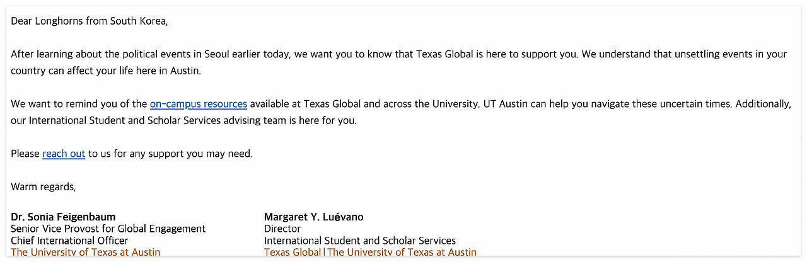Open the on-campus resources link
The image size is (807, 262).
point(199,104)
